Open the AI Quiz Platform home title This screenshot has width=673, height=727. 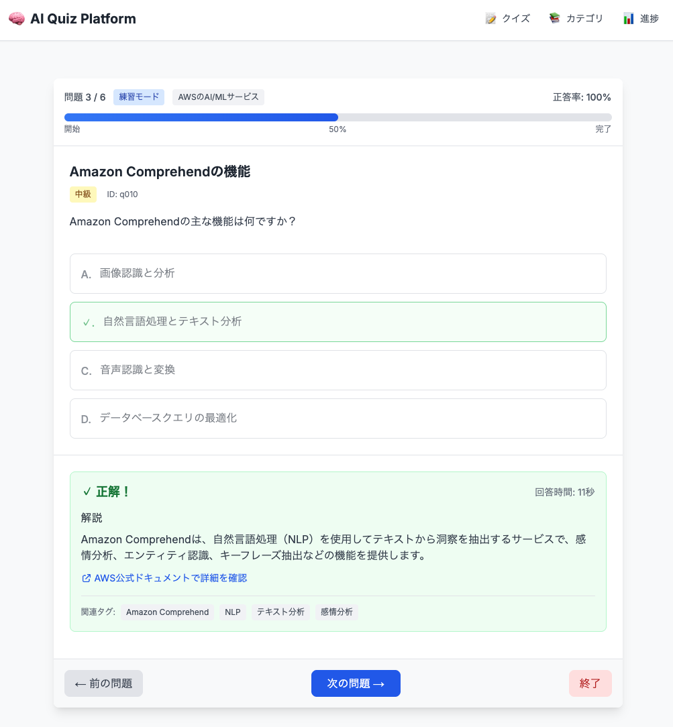pyautogui.click(x=83, y=19)
